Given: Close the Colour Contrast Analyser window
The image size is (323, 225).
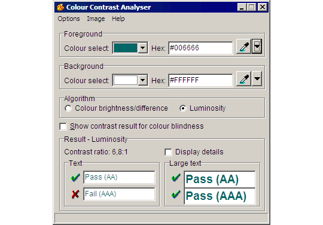Looking at the screenshot, I should pyautogui.click(x=263, y=7).
